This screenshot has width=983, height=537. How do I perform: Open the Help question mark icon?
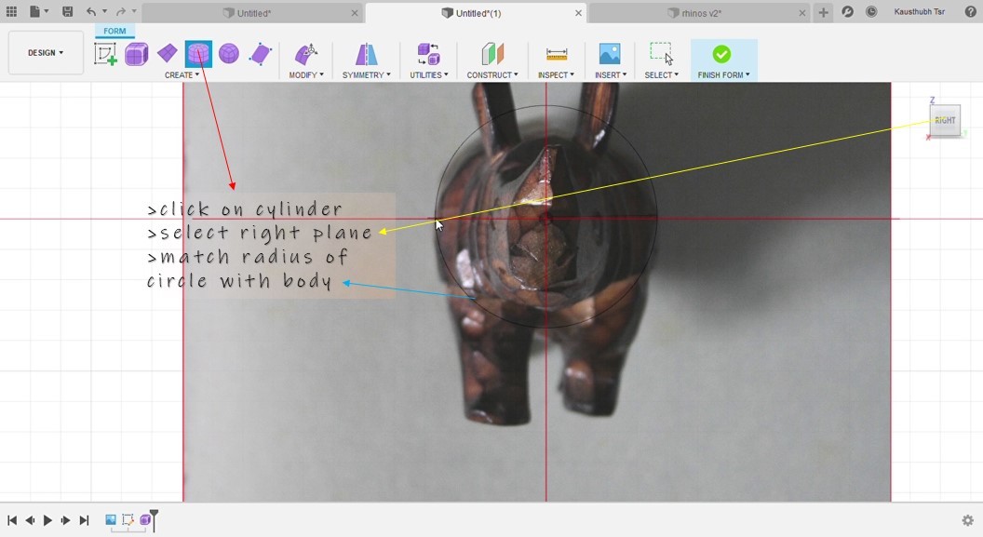(970, 12)
